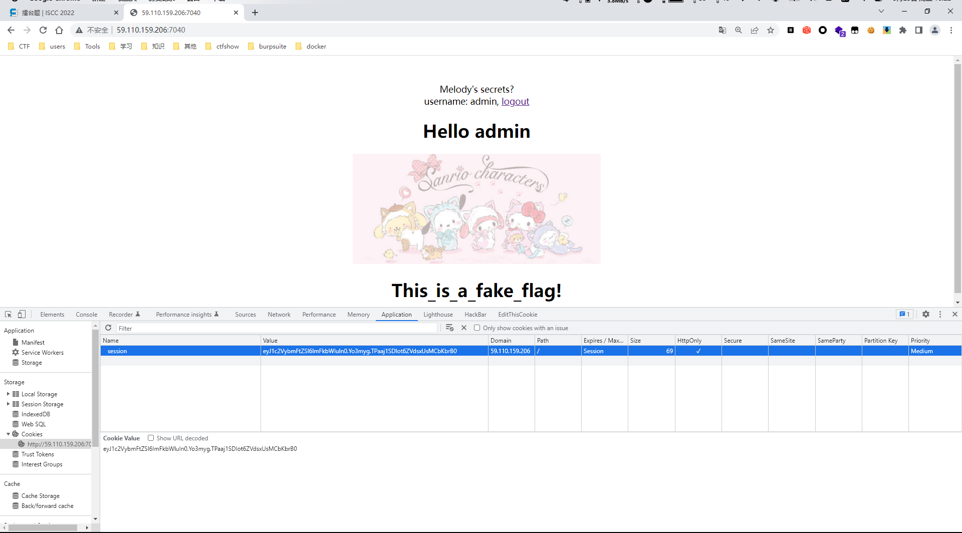Viewport: 962px width, 533px height.
Task: Click the cookie extension icon
Action: [871, 30]
